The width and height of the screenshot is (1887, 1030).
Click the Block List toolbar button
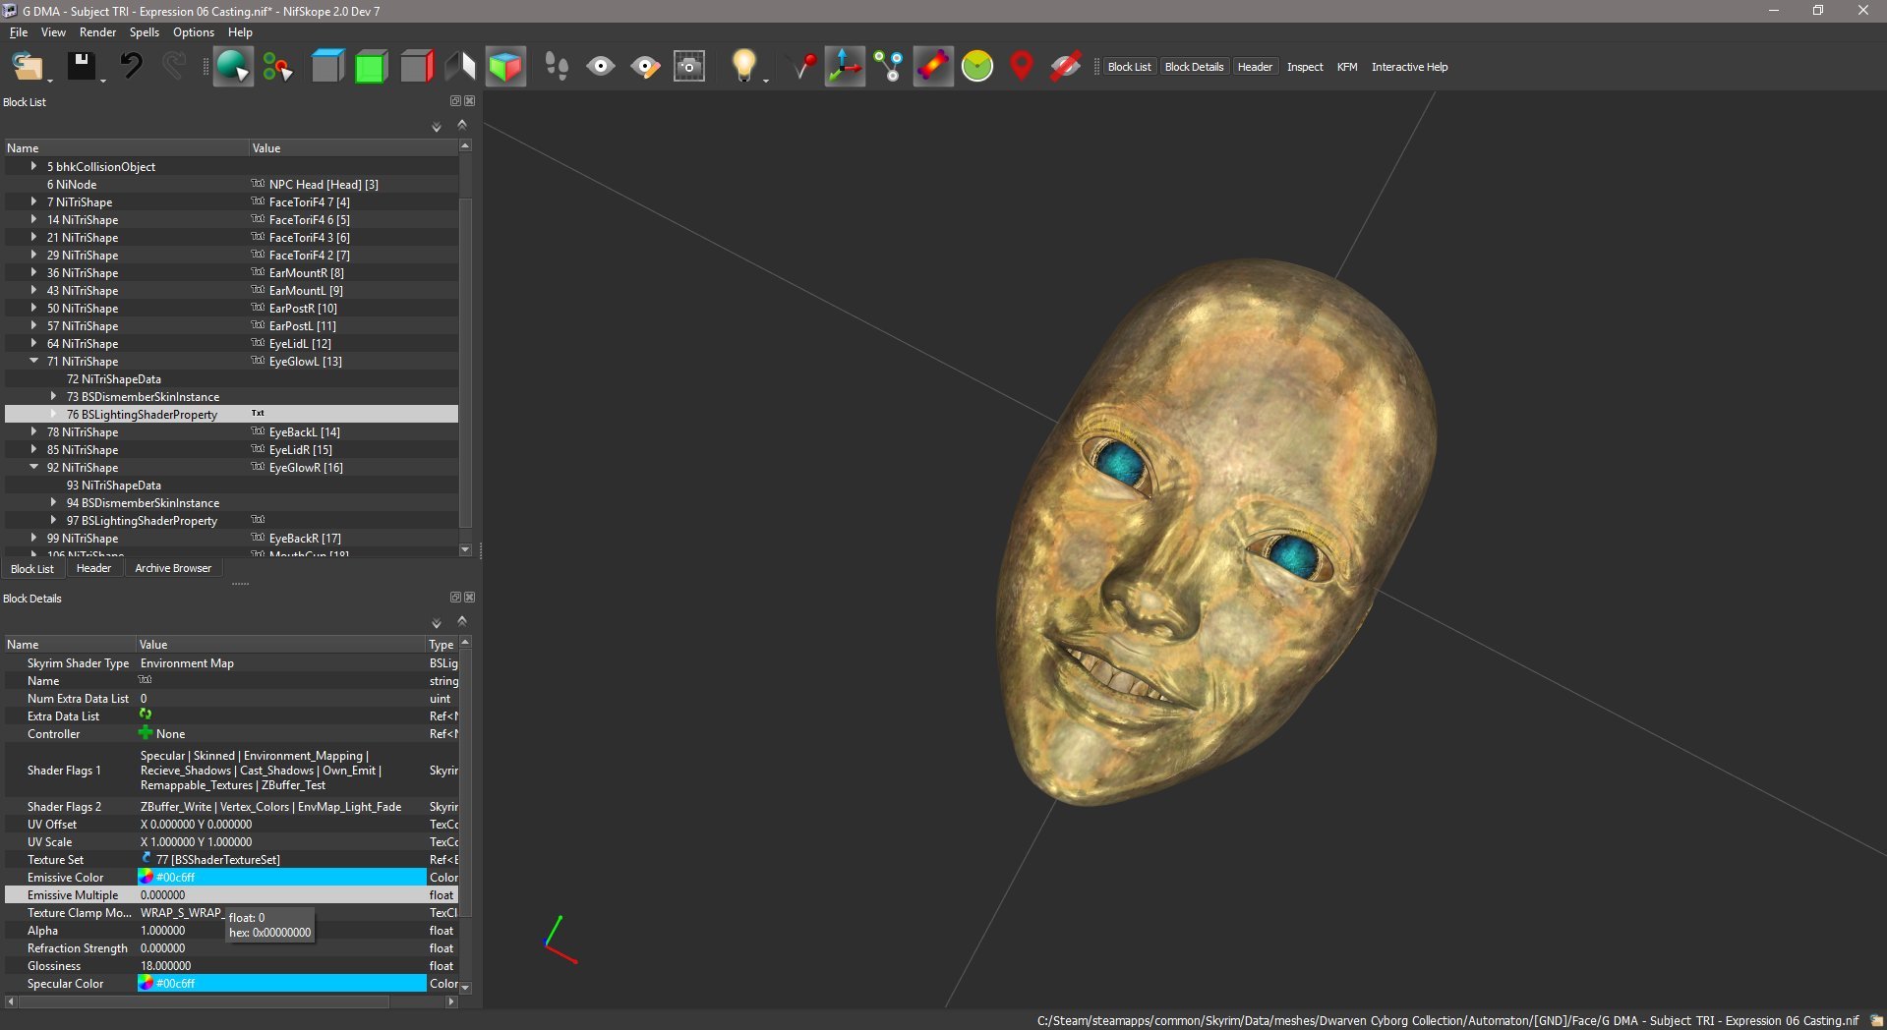(x=1129, y=67)
